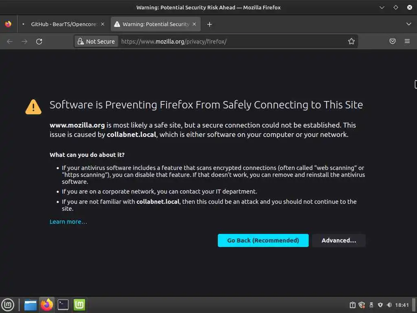Switch to GitHub - BearTS/Opencore tab
Screen dimensions: 417x313
point(64,24)
